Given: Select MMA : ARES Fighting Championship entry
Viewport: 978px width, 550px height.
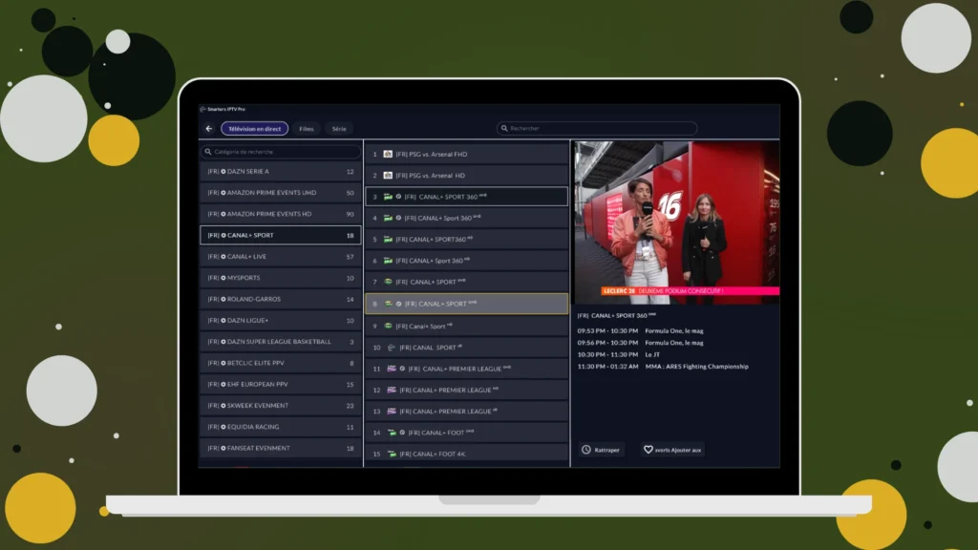Looking at the screenshot, I should 663,366.
